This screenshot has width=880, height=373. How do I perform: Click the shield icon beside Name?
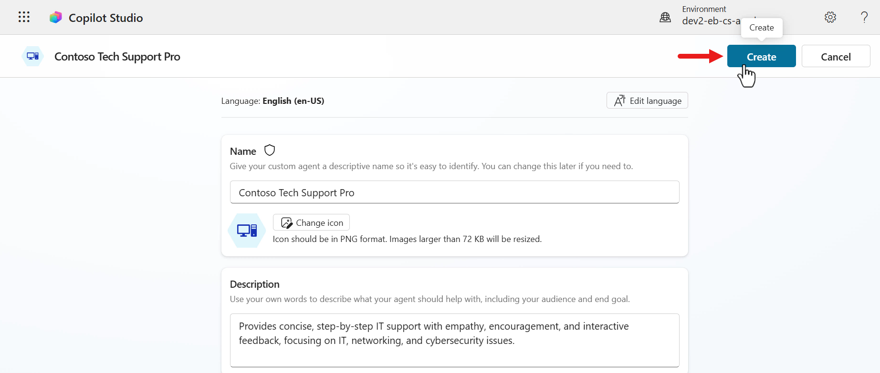[270, 151]
